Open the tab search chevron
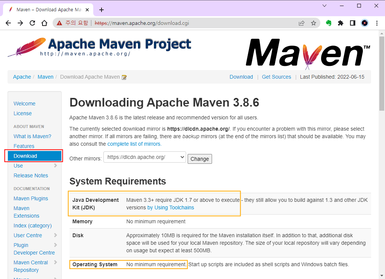The height and width of the screenshot is (279, 385). [324, 6]
